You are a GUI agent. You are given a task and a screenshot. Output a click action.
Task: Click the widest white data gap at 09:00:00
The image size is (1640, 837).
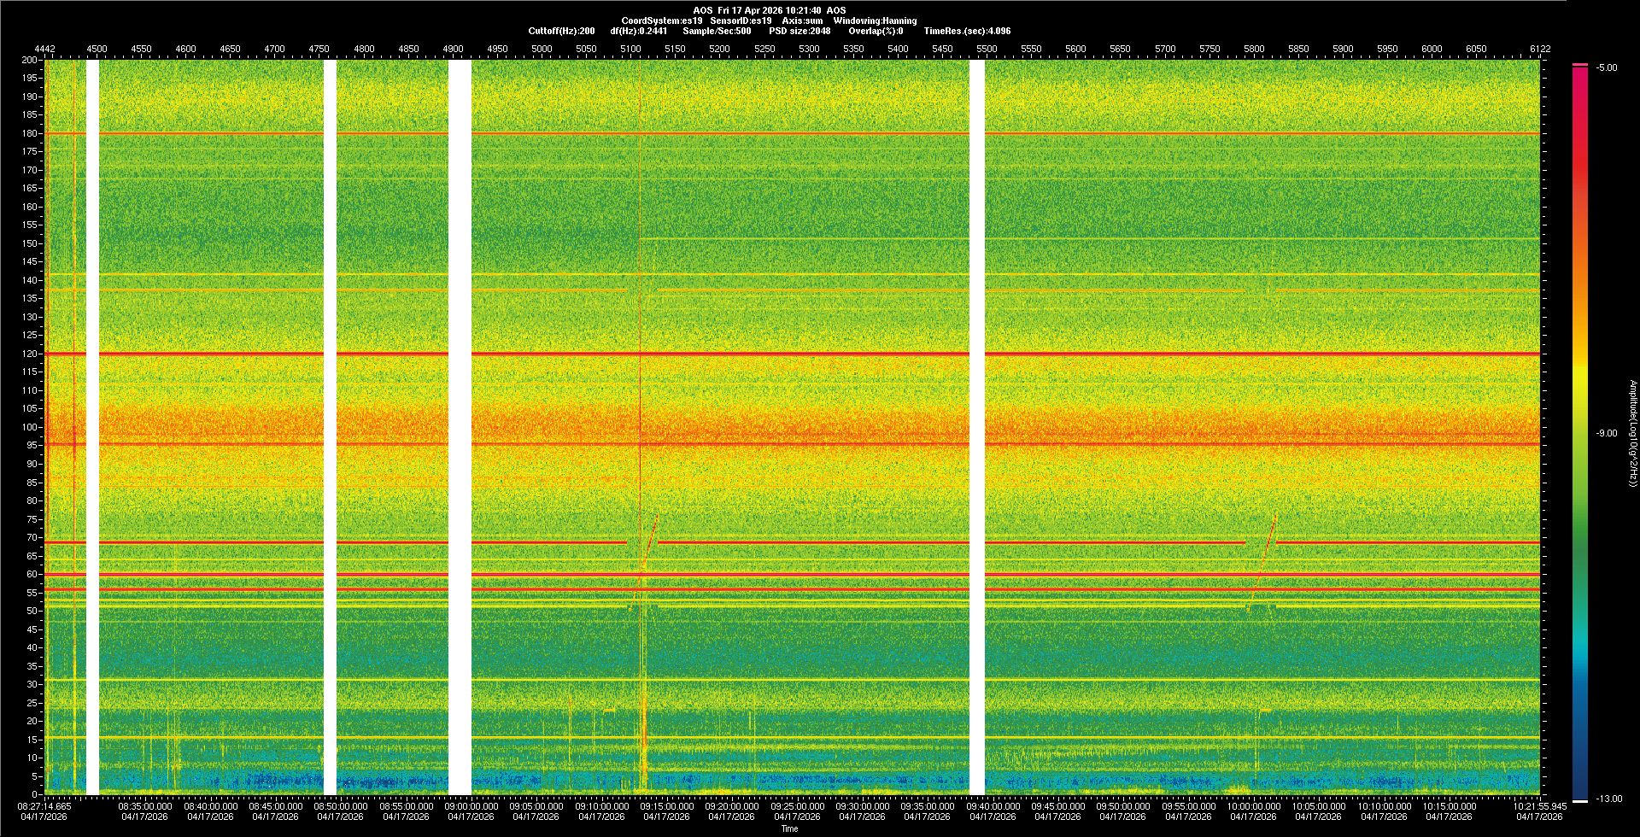[460, 427]
